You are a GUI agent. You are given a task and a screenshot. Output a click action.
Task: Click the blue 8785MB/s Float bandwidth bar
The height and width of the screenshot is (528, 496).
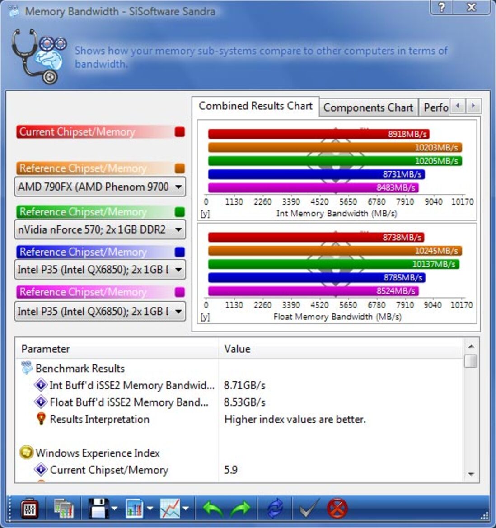pyautogui.click(x=317, y=277)
